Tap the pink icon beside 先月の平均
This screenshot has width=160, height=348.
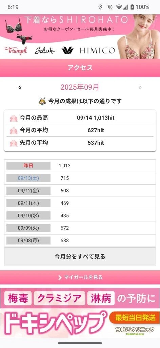tap(14, 143)
